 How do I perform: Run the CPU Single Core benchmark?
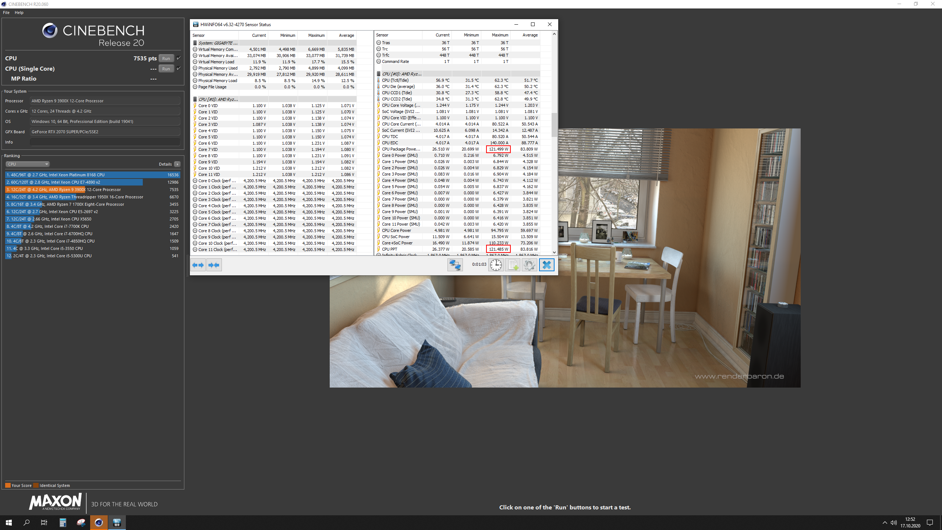pos(166,68)
